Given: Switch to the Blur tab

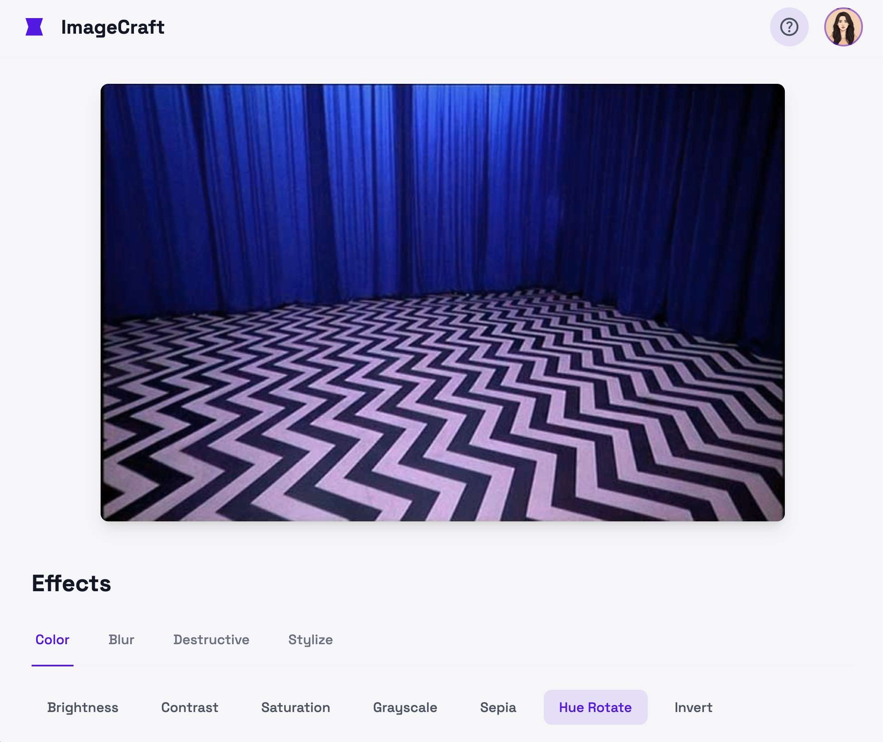Looking at the screenshot, I should [x=121, y=640].
